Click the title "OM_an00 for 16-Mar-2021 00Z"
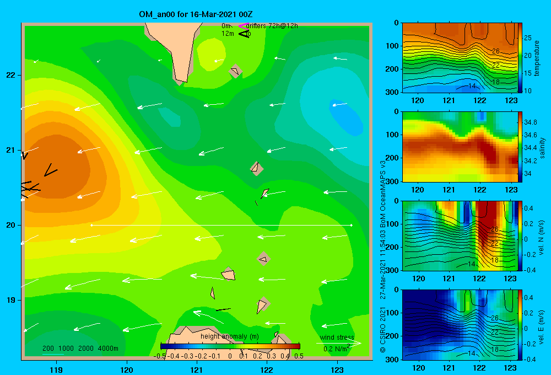Screen dimensions: 551x375 click(196, 14)
